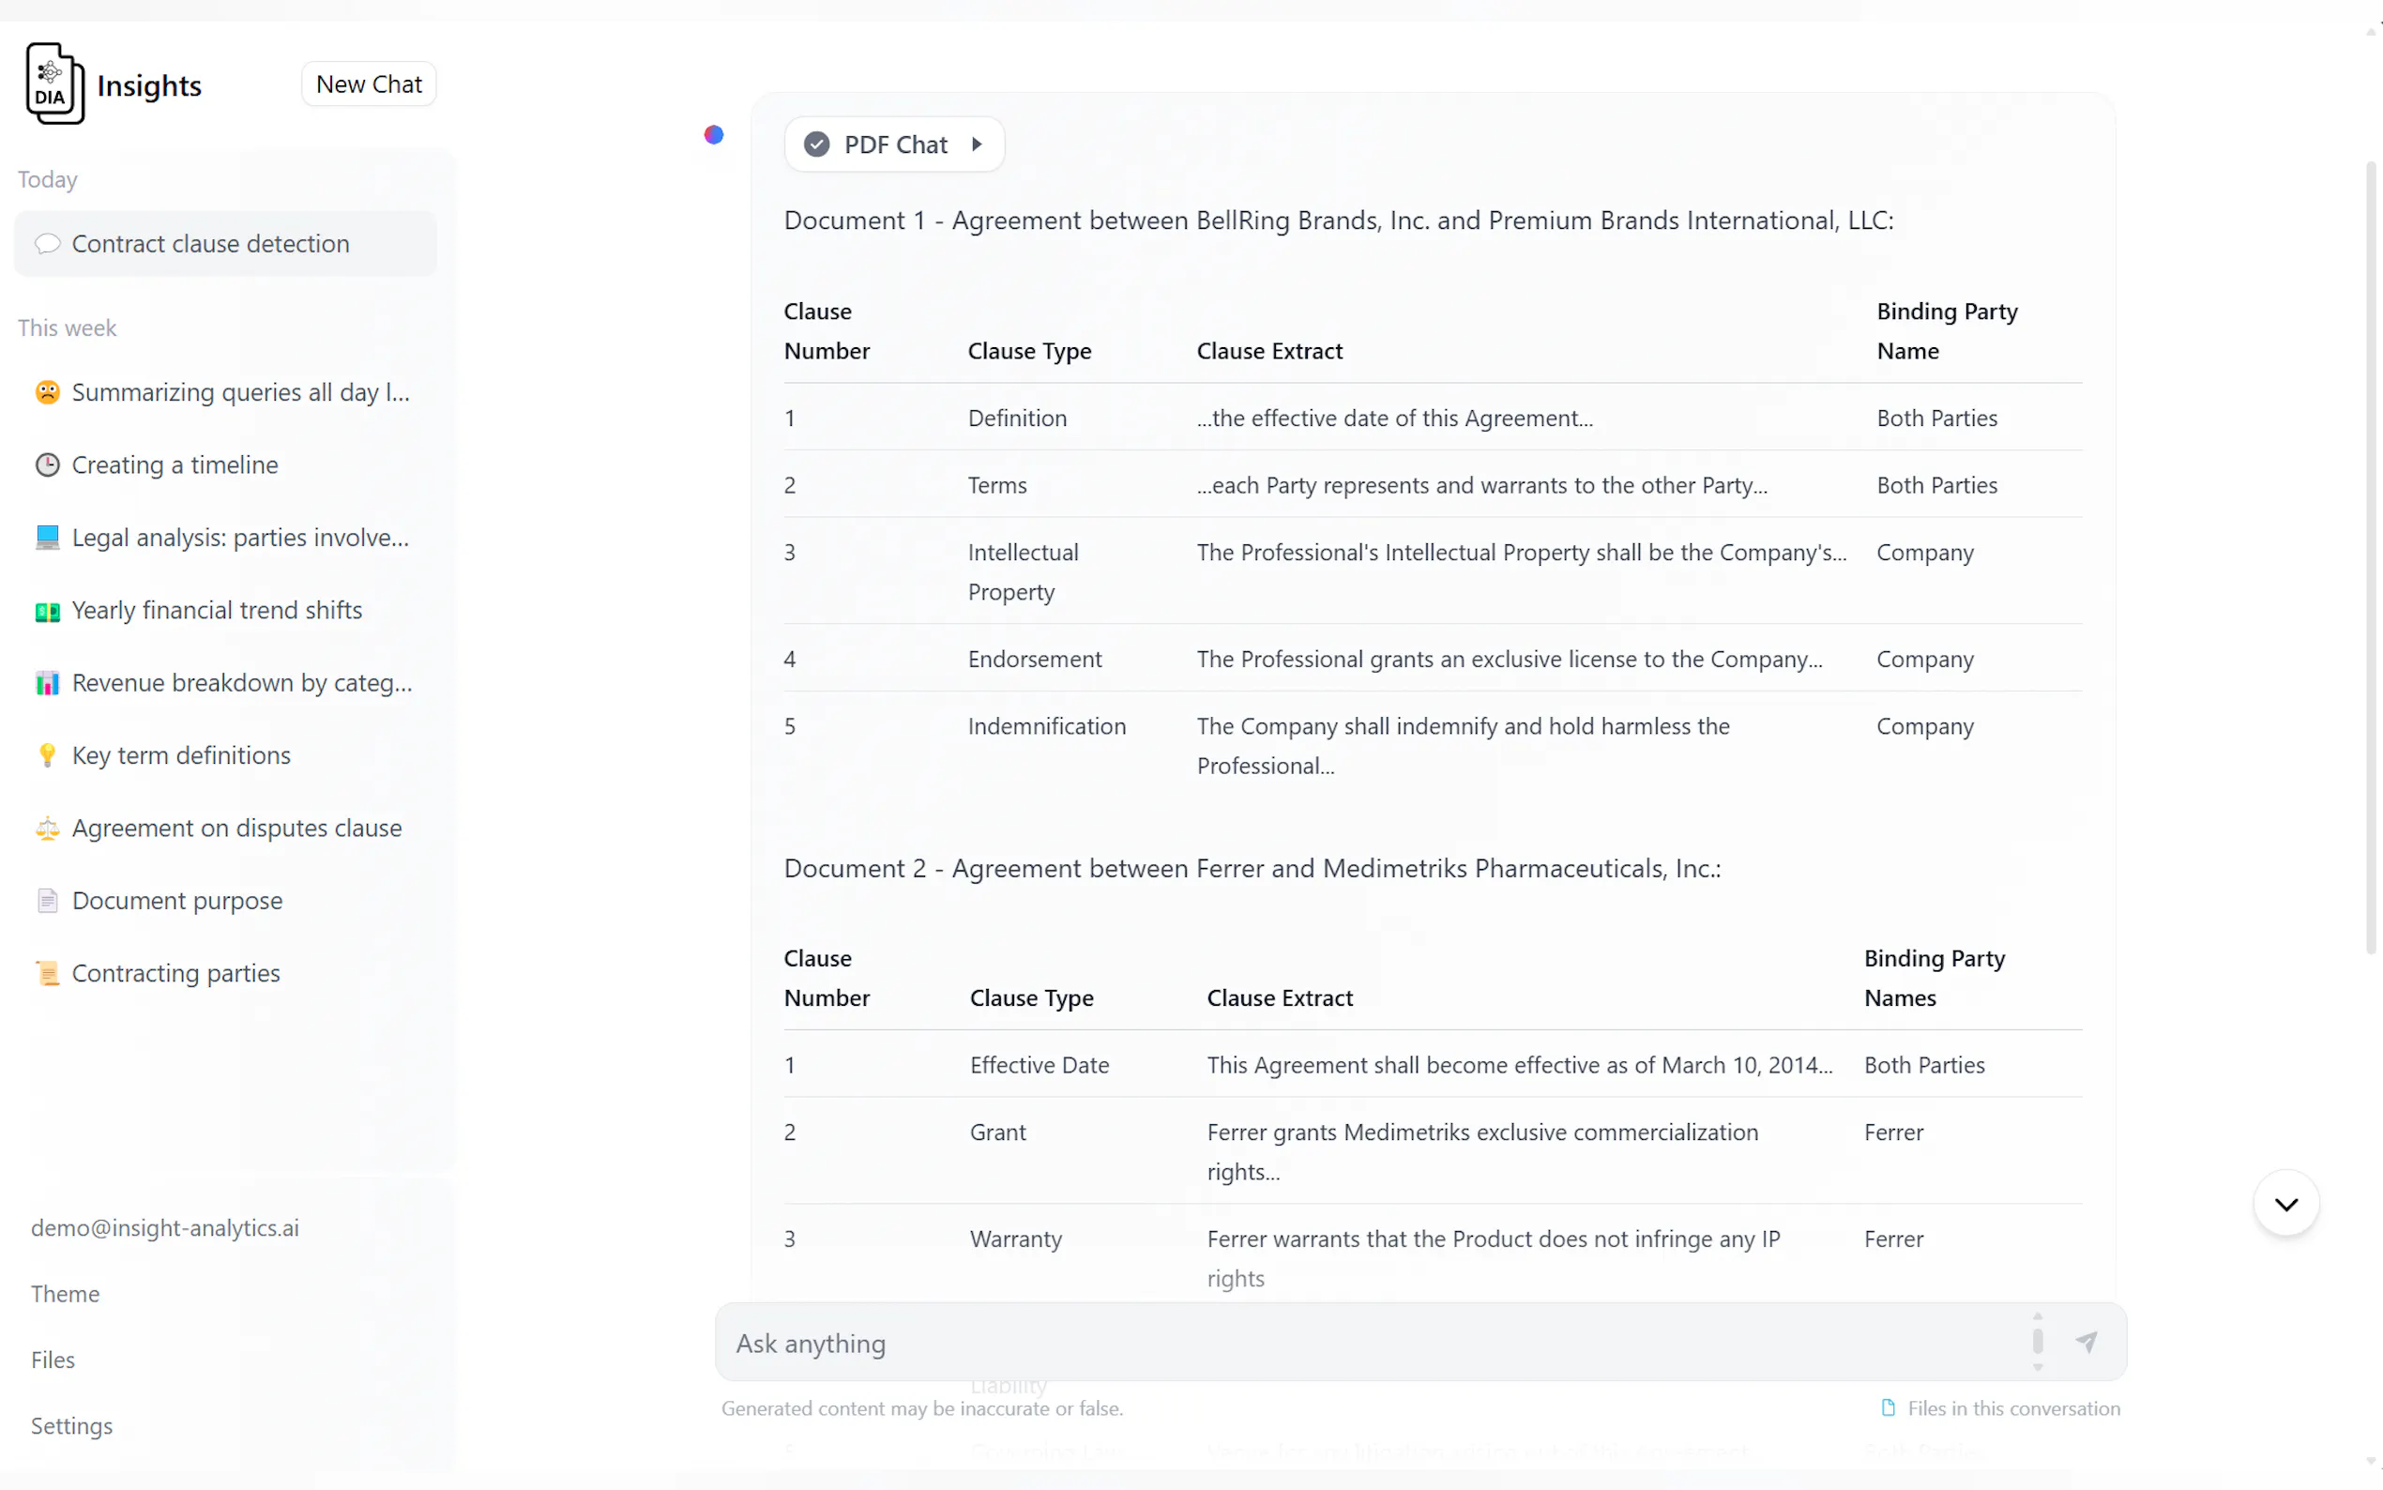Click the money icon beside Yearly financial trend shifts
Image resolution: width=2383 pixels, height=1490 pixels.
click(x=47, y=611)
